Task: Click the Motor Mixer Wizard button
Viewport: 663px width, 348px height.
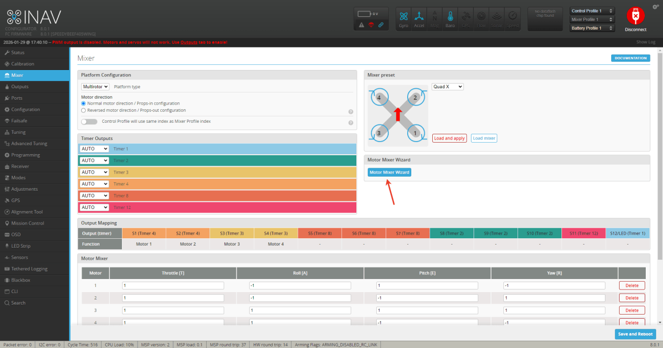Action: 389,172
